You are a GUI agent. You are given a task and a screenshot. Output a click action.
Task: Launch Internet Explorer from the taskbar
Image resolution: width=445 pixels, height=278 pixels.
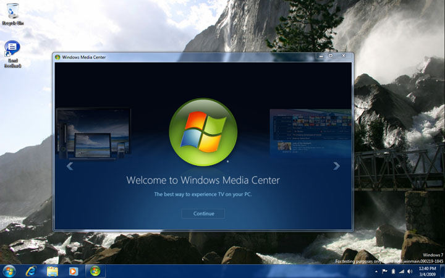click(x=31, y=271)
